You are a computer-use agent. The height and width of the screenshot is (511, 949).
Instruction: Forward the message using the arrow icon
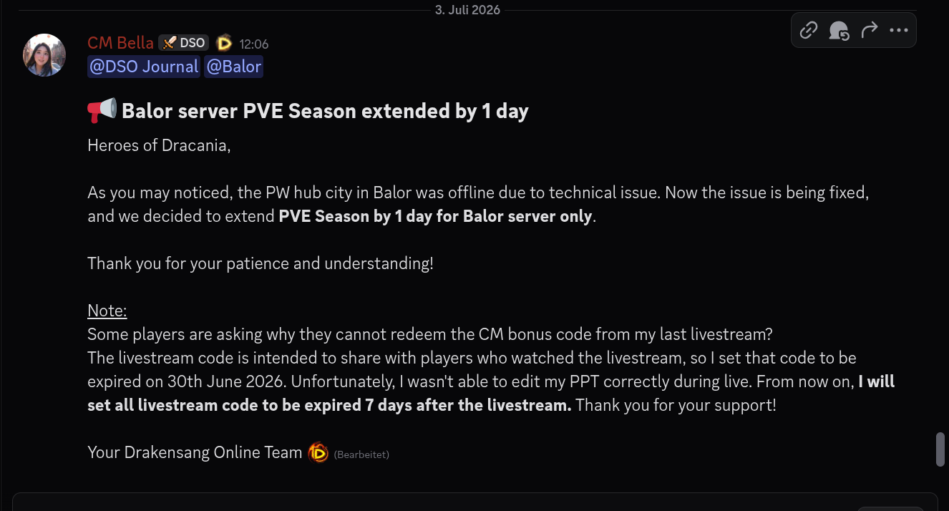tap(869, 30)
